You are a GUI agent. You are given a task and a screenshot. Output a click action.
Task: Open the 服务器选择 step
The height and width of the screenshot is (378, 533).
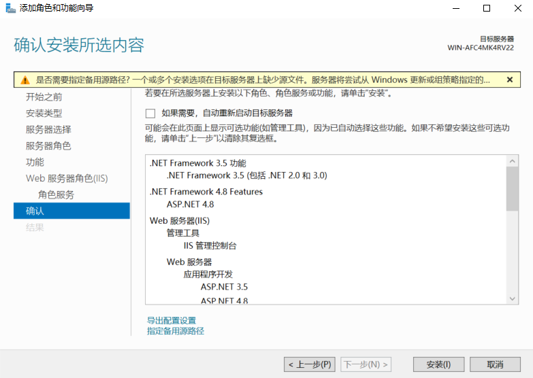click(48, 129)
